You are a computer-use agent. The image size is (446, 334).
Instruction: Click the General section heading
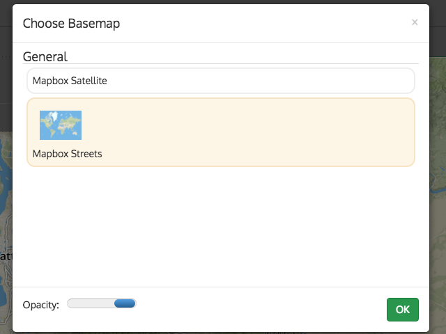pos(45,56)
